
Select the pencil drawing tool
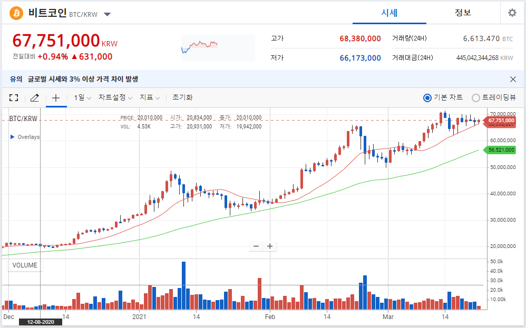click(35, 97)
